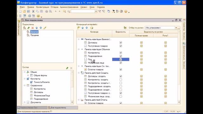Viewport: 203px width, 114px height.
Task: Click the Save diskette toolbar icon
Action: coord(28,11)
